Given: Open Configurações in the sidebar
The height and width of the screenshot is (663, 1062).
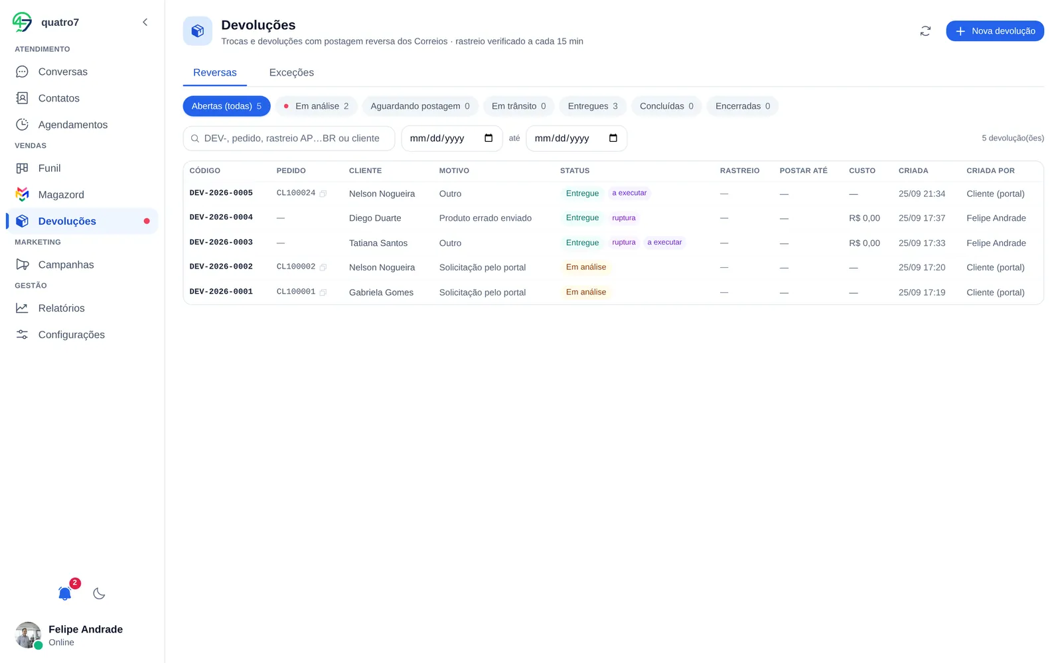Looking at the screenshot, I should (x=82, y=335).
